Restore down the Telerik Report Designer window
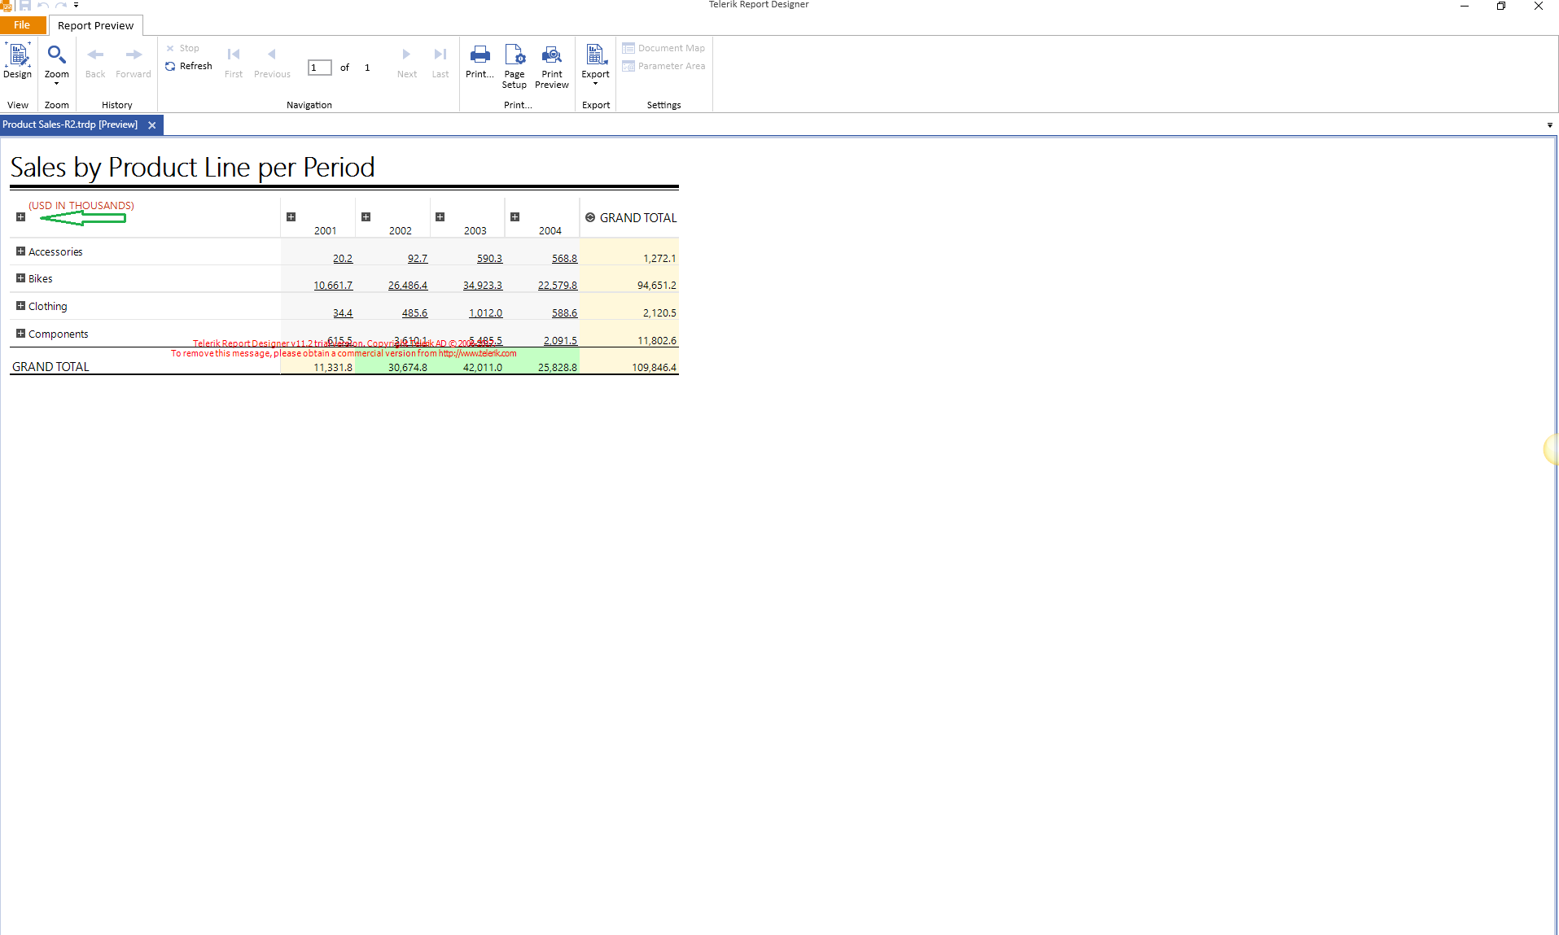The width and height of the screenshot is (1559, 935). pyautogui.click(x=1501, y=6)
